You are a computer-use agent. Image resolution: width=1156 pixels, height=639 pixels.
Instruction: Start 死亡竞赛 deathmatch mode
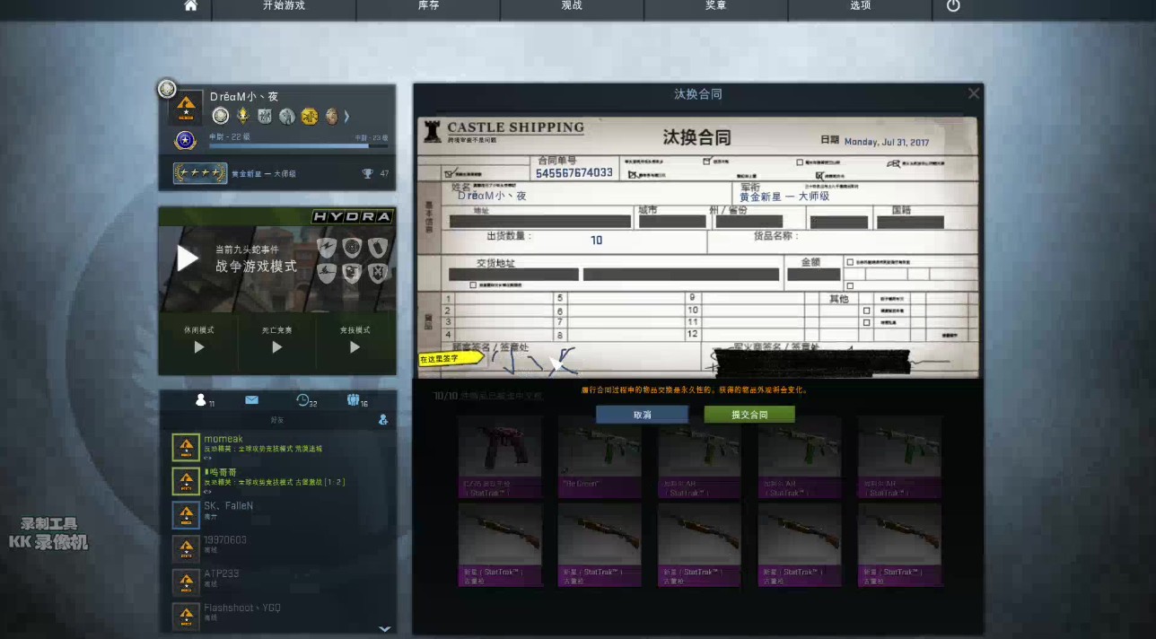point(276,339)
